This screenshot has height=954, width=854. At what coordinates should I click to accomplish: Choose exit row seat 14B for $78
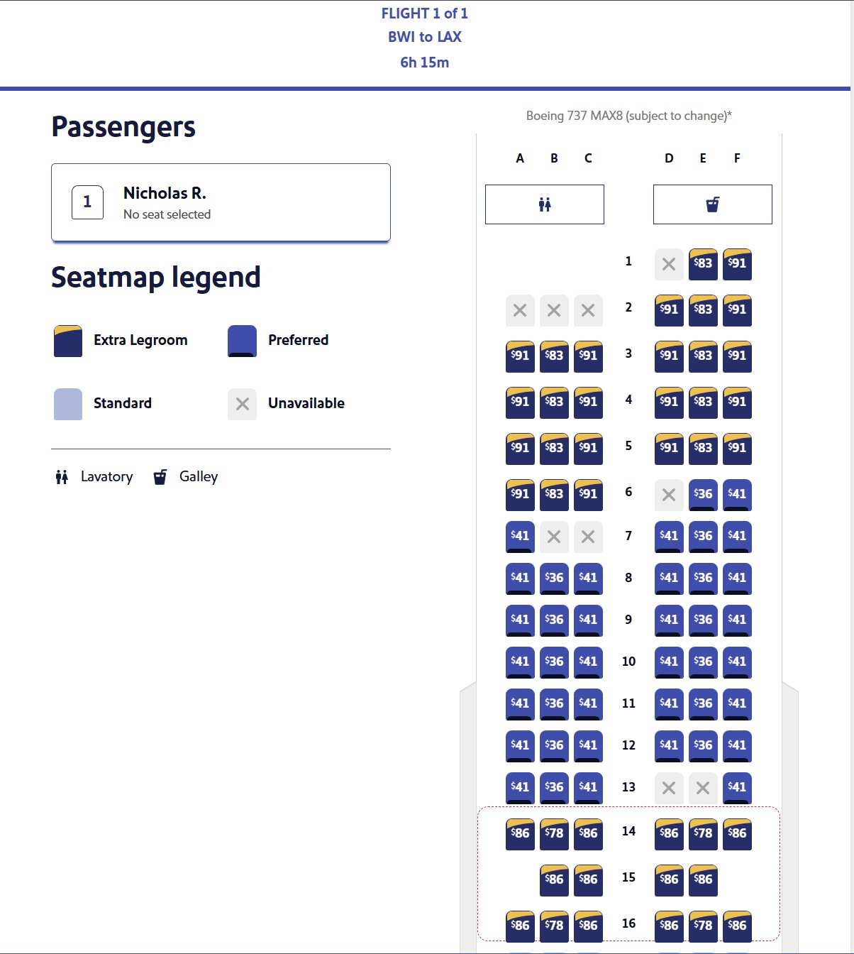coord(554,834)
